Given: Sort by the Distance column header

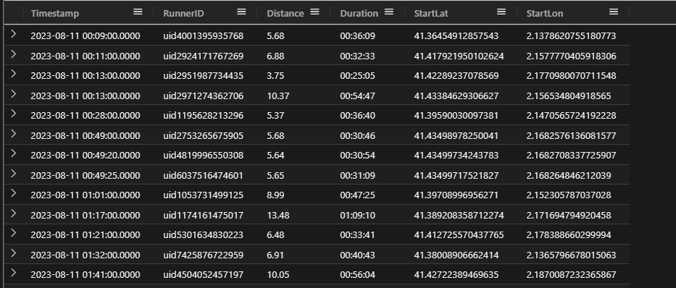Looking at the screenshot, I should tap(285, 13).
